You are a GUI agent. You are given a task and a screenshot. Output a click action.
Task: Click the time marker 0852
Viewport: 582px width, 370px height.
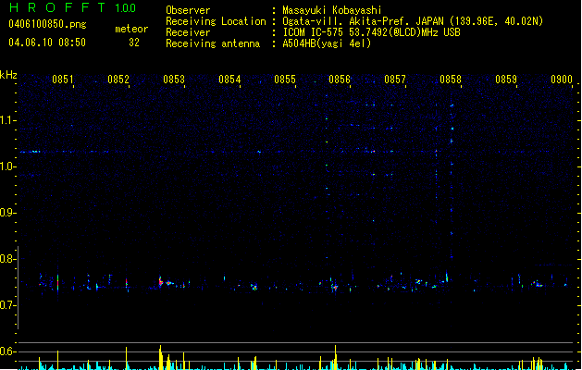(x=118, y=80)
